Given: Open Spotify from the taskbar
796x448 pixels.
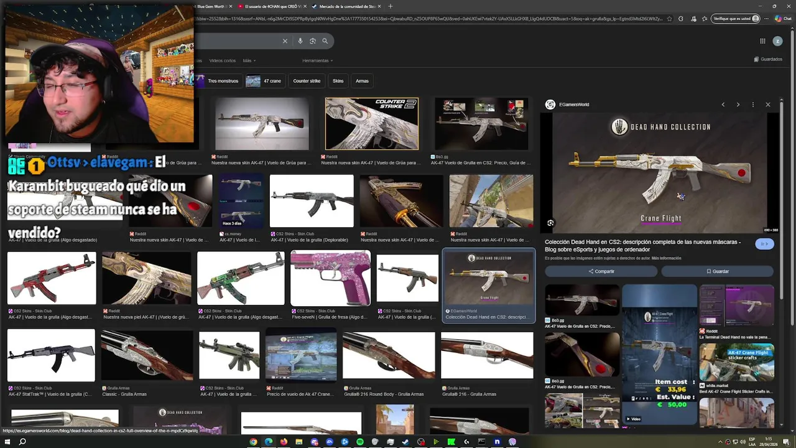Looking at the screenshot, I should (359, 442).
